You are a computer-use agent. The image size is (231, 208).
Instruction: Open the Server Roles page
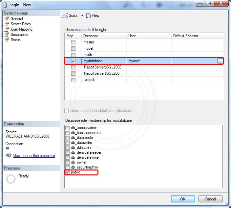coord(21,24)
